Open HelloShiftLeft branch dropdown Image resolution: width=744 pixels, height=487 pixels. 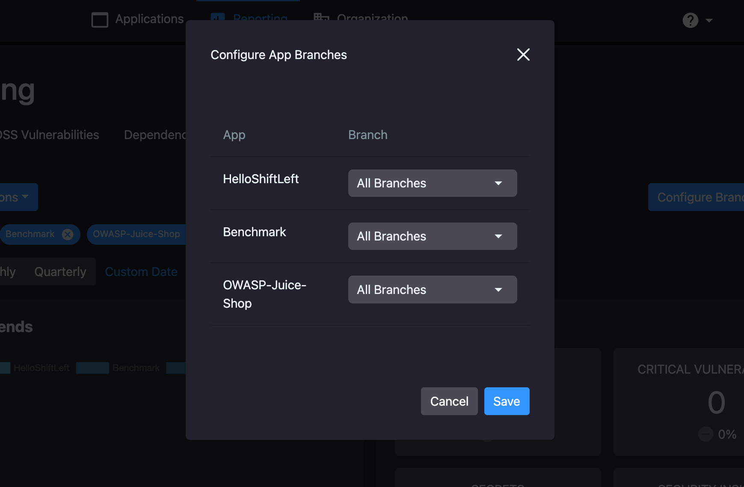click(433, 183)
